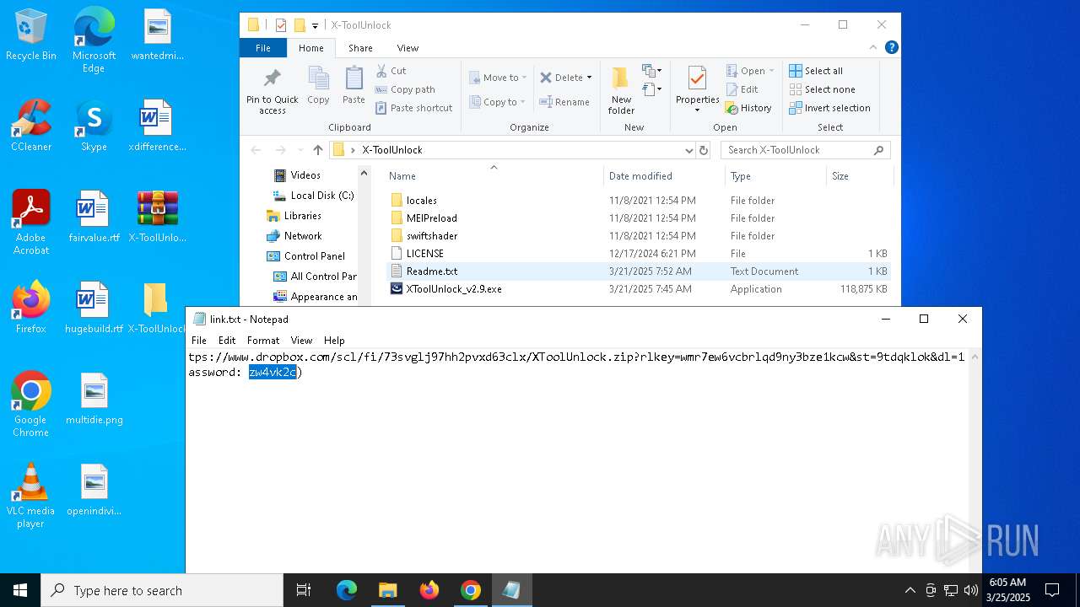Show hidden system tray icons
Image resolution: width=1080 pixels, height=607 pixels.
(x=910, y=590)
